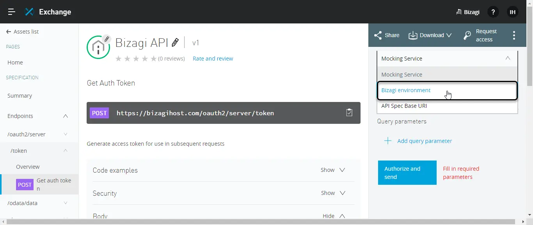Click the endpoint URL text
Screen dimensions: 533x225
point(195,113)
